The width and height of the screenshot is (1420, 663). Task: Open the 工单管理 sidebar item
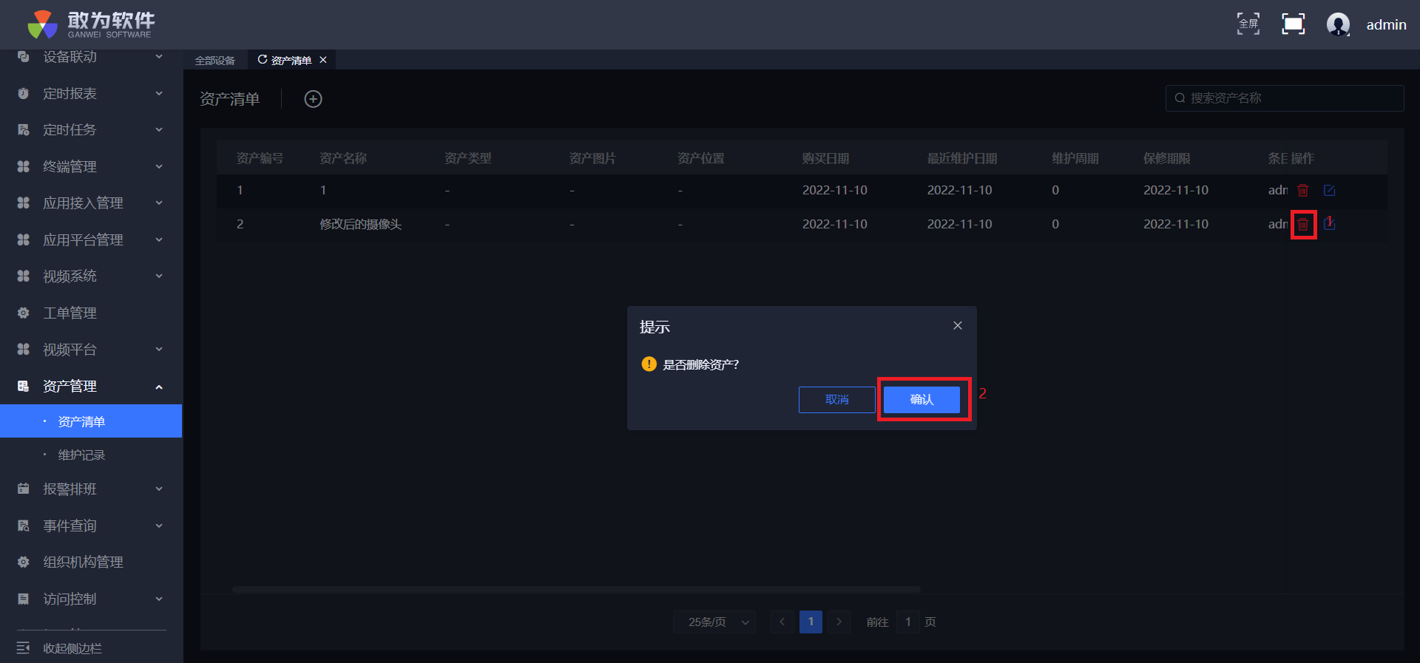pyautogui.click(x=91, y=313)
